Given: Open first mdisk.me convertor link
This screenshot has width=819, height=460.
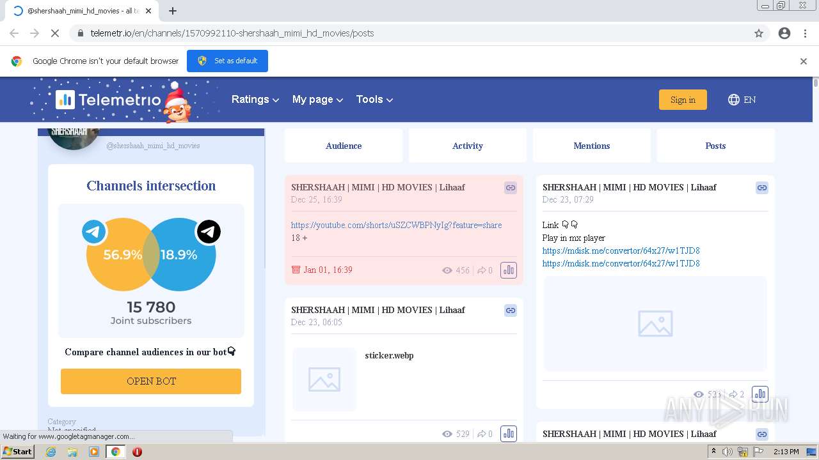Looking at the screenshot, I should click(x=621, y=250).
